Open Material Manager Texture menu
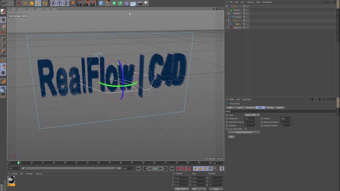Viewport: 340px width, 191px height. tap(39, 174)
